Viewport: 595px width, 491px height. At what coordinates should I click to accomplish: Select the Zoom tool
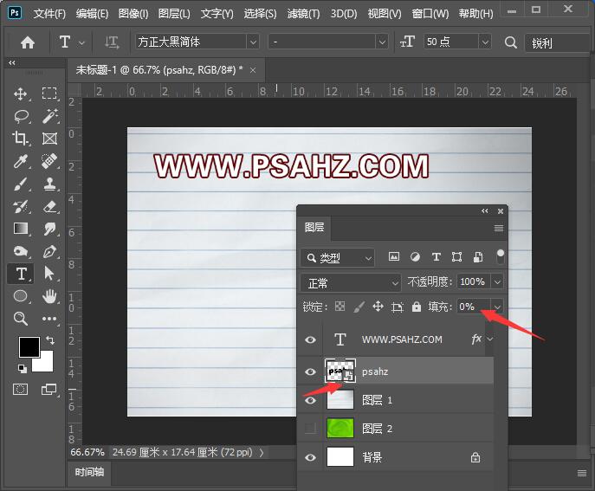[21, 319]
